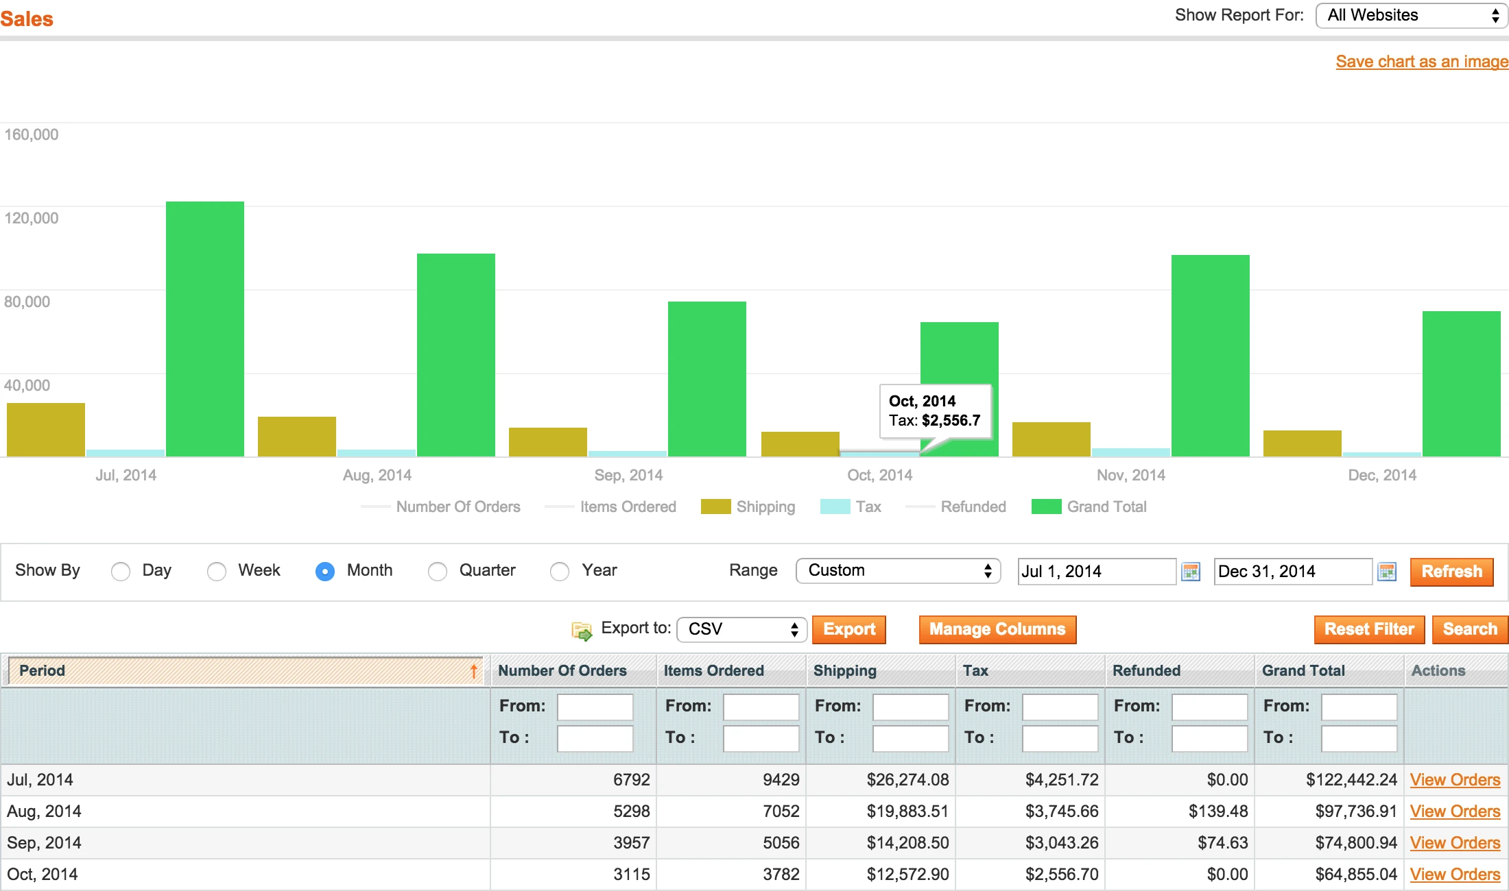Image resolution: width=1509 pixels, height=891 pixels.
Task: Click the Reset Filter button
Action: tap(1369, 629)
